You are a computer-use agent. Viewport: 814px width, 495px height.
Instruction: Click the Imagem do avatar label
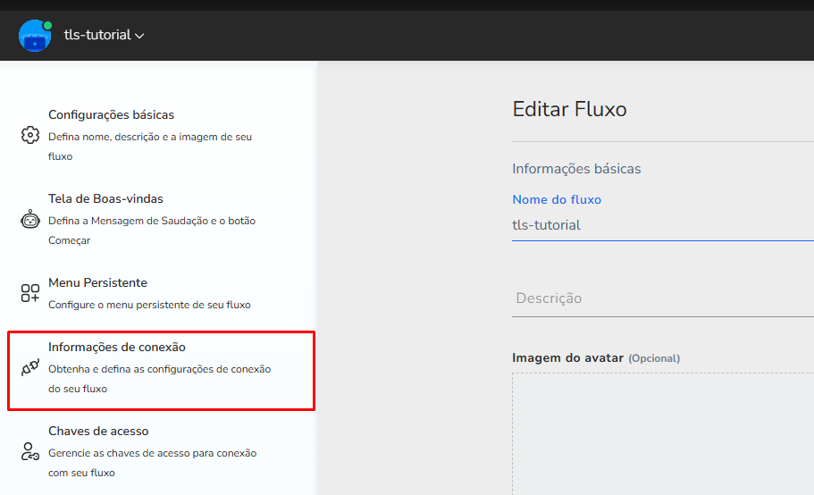[x=567, y=358]
